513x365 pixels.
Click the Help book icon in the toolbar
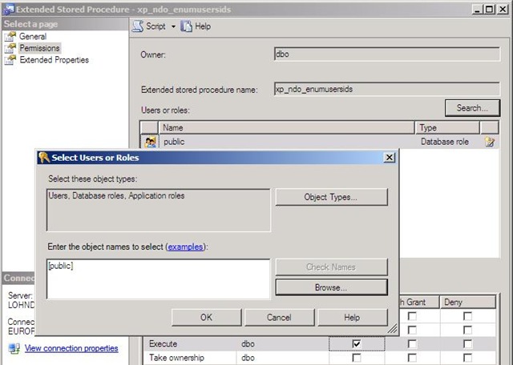coord(186,26)
